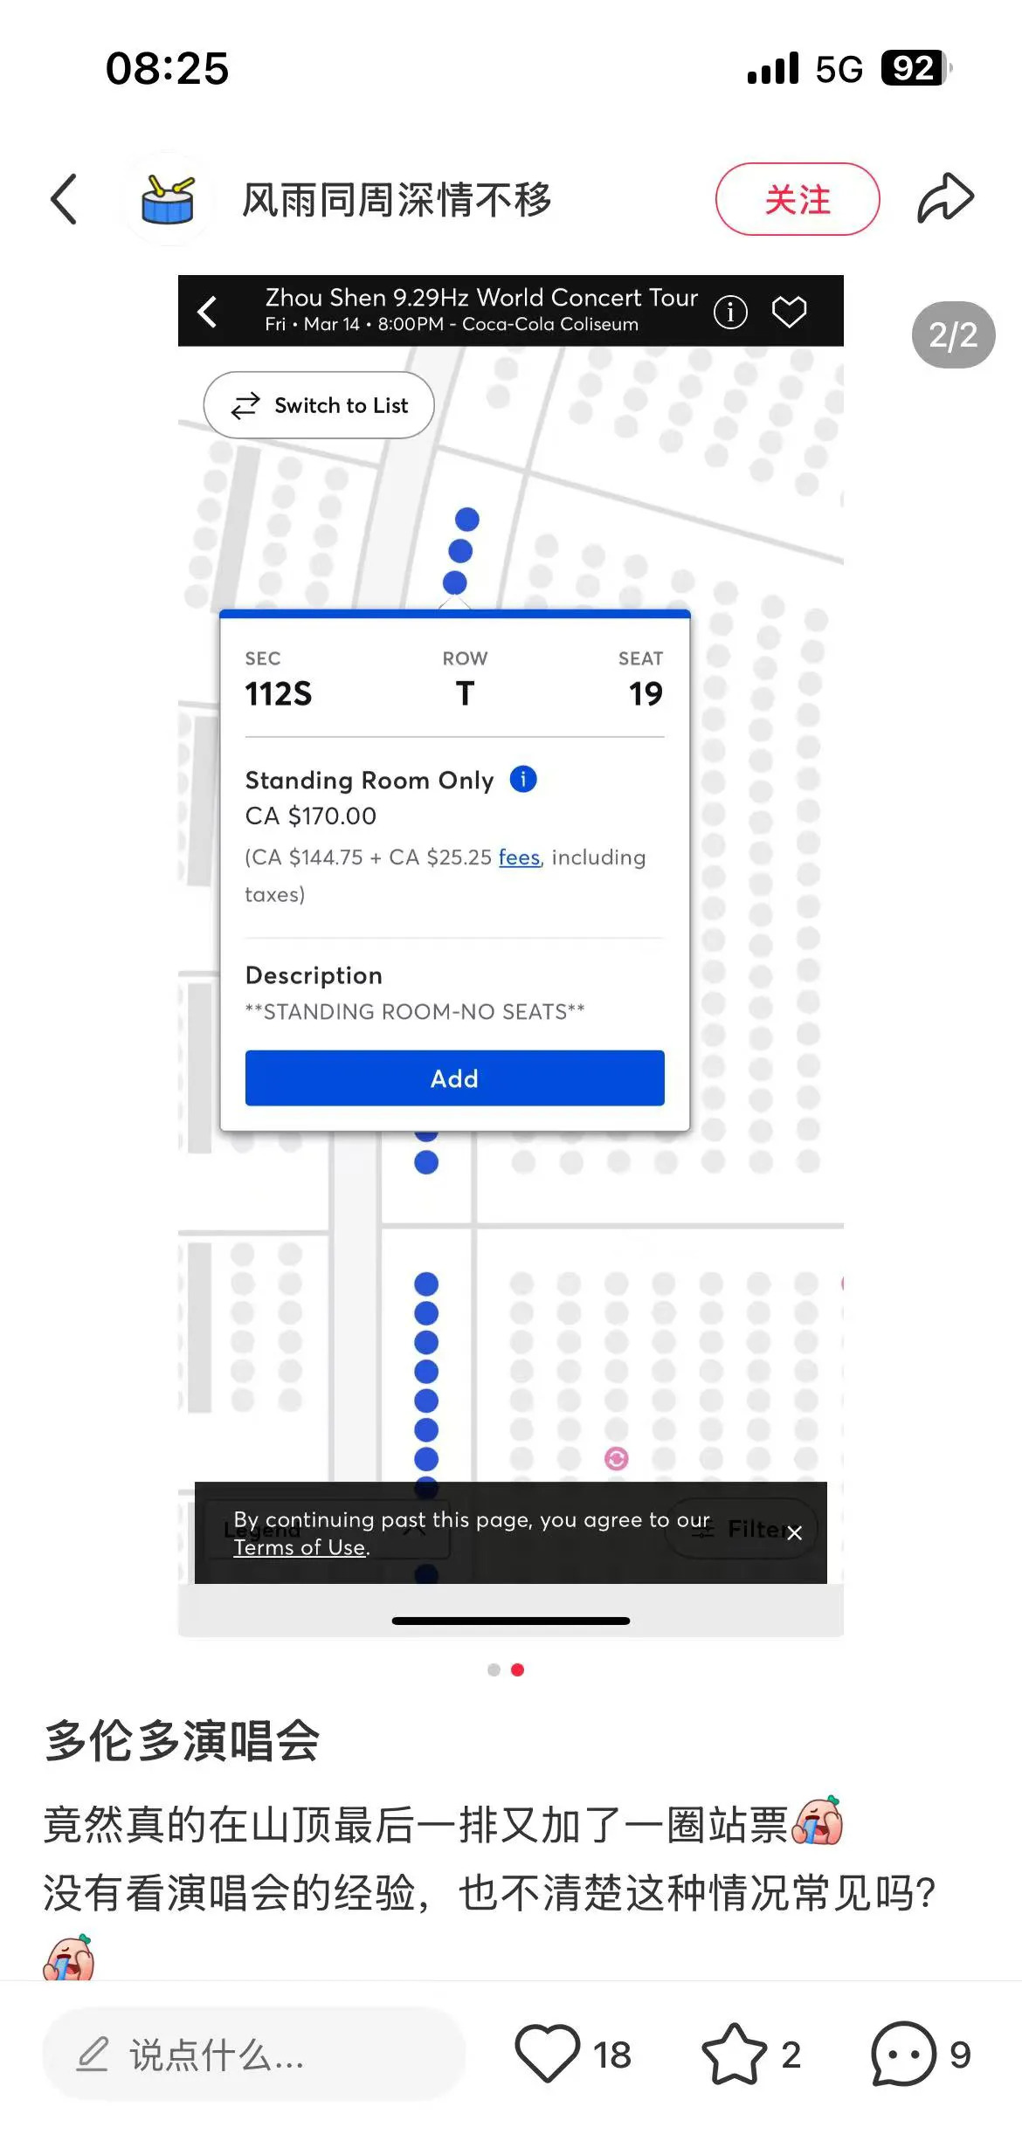The width and height of the screenshot is (1022, 2141).
Task: Tap the 说点什么 comment input field
Action: 253,2054
